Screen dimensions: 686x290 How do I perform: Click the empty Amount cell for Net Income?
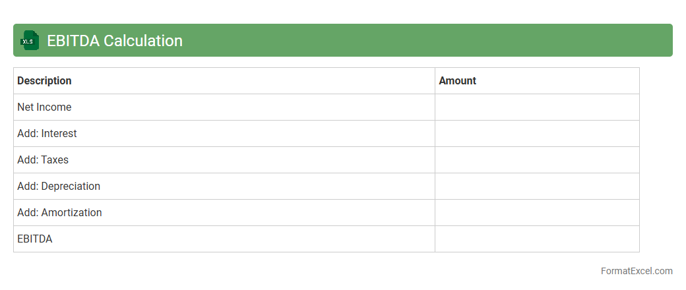(537, 107)
